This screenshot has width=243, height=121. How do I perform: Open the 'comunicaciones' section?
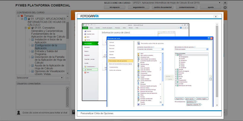(187, 7)
